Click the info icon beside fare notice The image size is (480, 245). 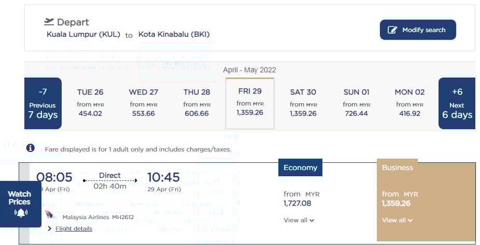point(31,148)
